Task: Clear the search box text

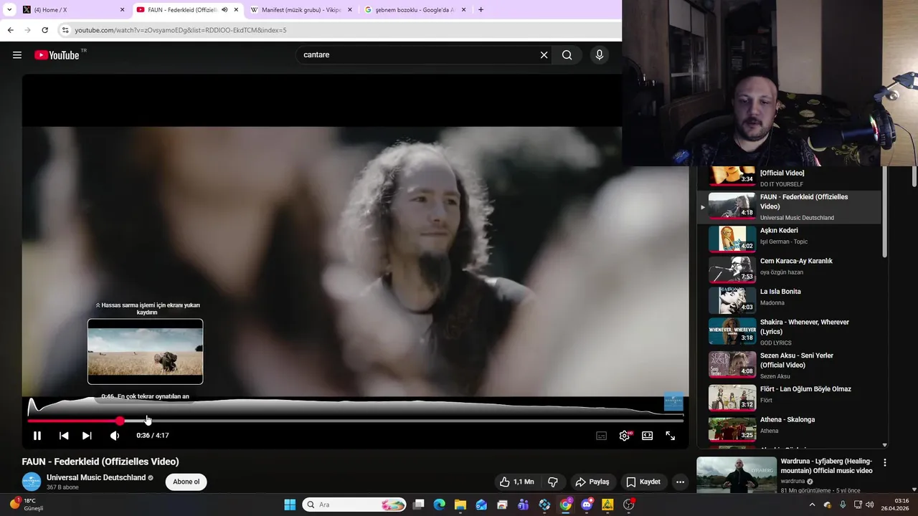Action: 544,54
